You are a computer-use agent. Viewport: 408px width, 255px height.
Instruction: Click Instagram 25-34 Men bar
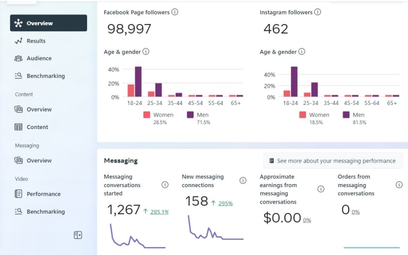click(x=314, y=89)
